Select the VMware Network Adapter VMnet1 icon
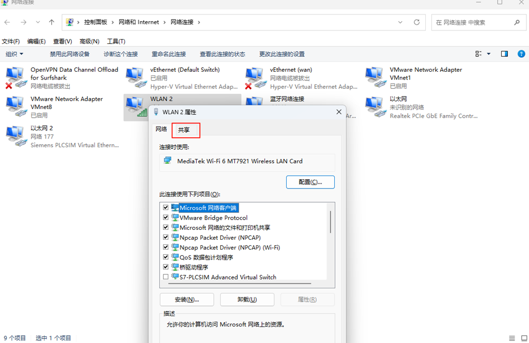 point(375,78)
